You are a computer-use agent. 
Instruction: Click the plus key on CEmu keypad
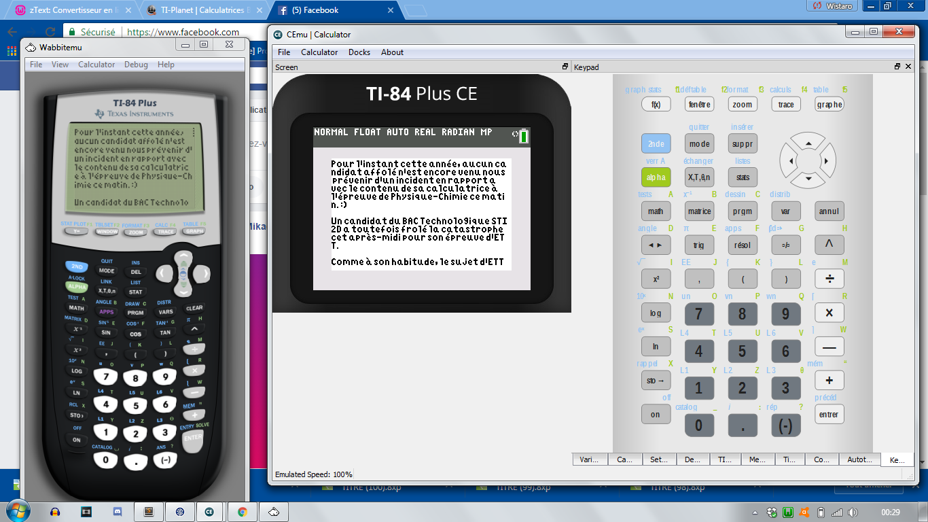(x=829, y=381)
